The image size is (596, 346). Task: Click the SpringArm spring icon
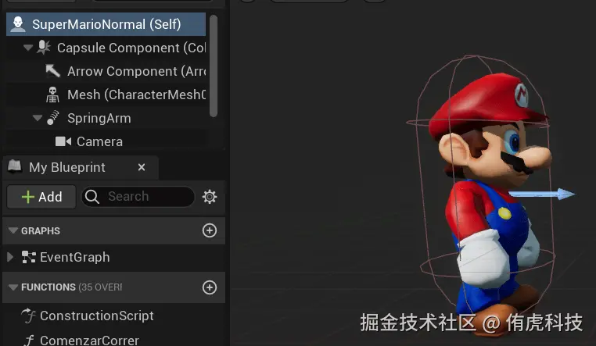click(53, 118)
